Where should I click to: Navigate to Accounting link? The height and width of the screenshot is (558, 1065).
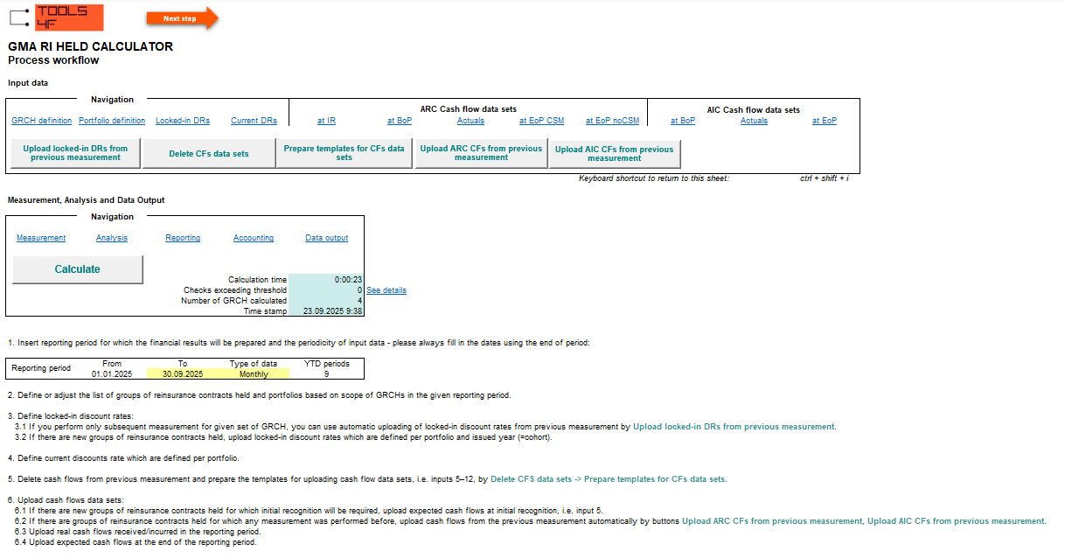pyautogui.click(x=254, y=238)
